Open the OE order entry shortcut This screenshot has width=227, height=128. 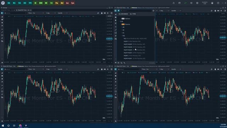tap(35, 3)
